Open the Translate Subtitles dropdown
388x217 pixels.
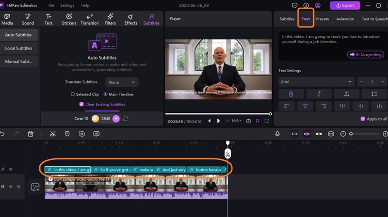coord(122,82)
